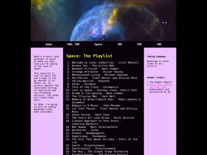This screenshot has width=207, height=155.
Task: Click the In 2026 Bandcamp links paragraph
Action: [x=46, y=108]
